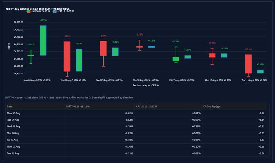Click the y-axis tick '24,500.00'
The image size is (275, 163).
[19, 66]
